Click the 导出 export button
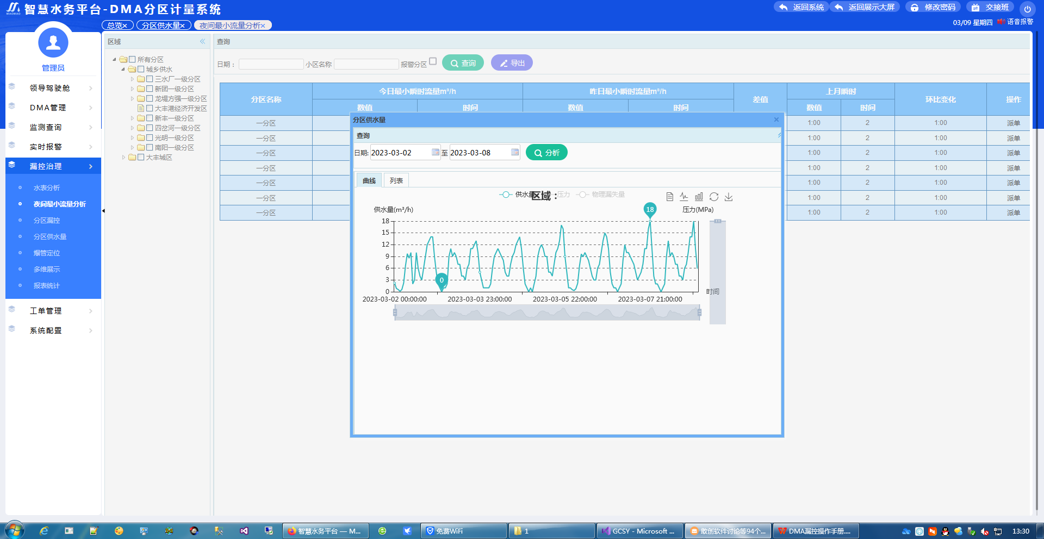This screenshot has height=539, width=1044. pos(512,63)
